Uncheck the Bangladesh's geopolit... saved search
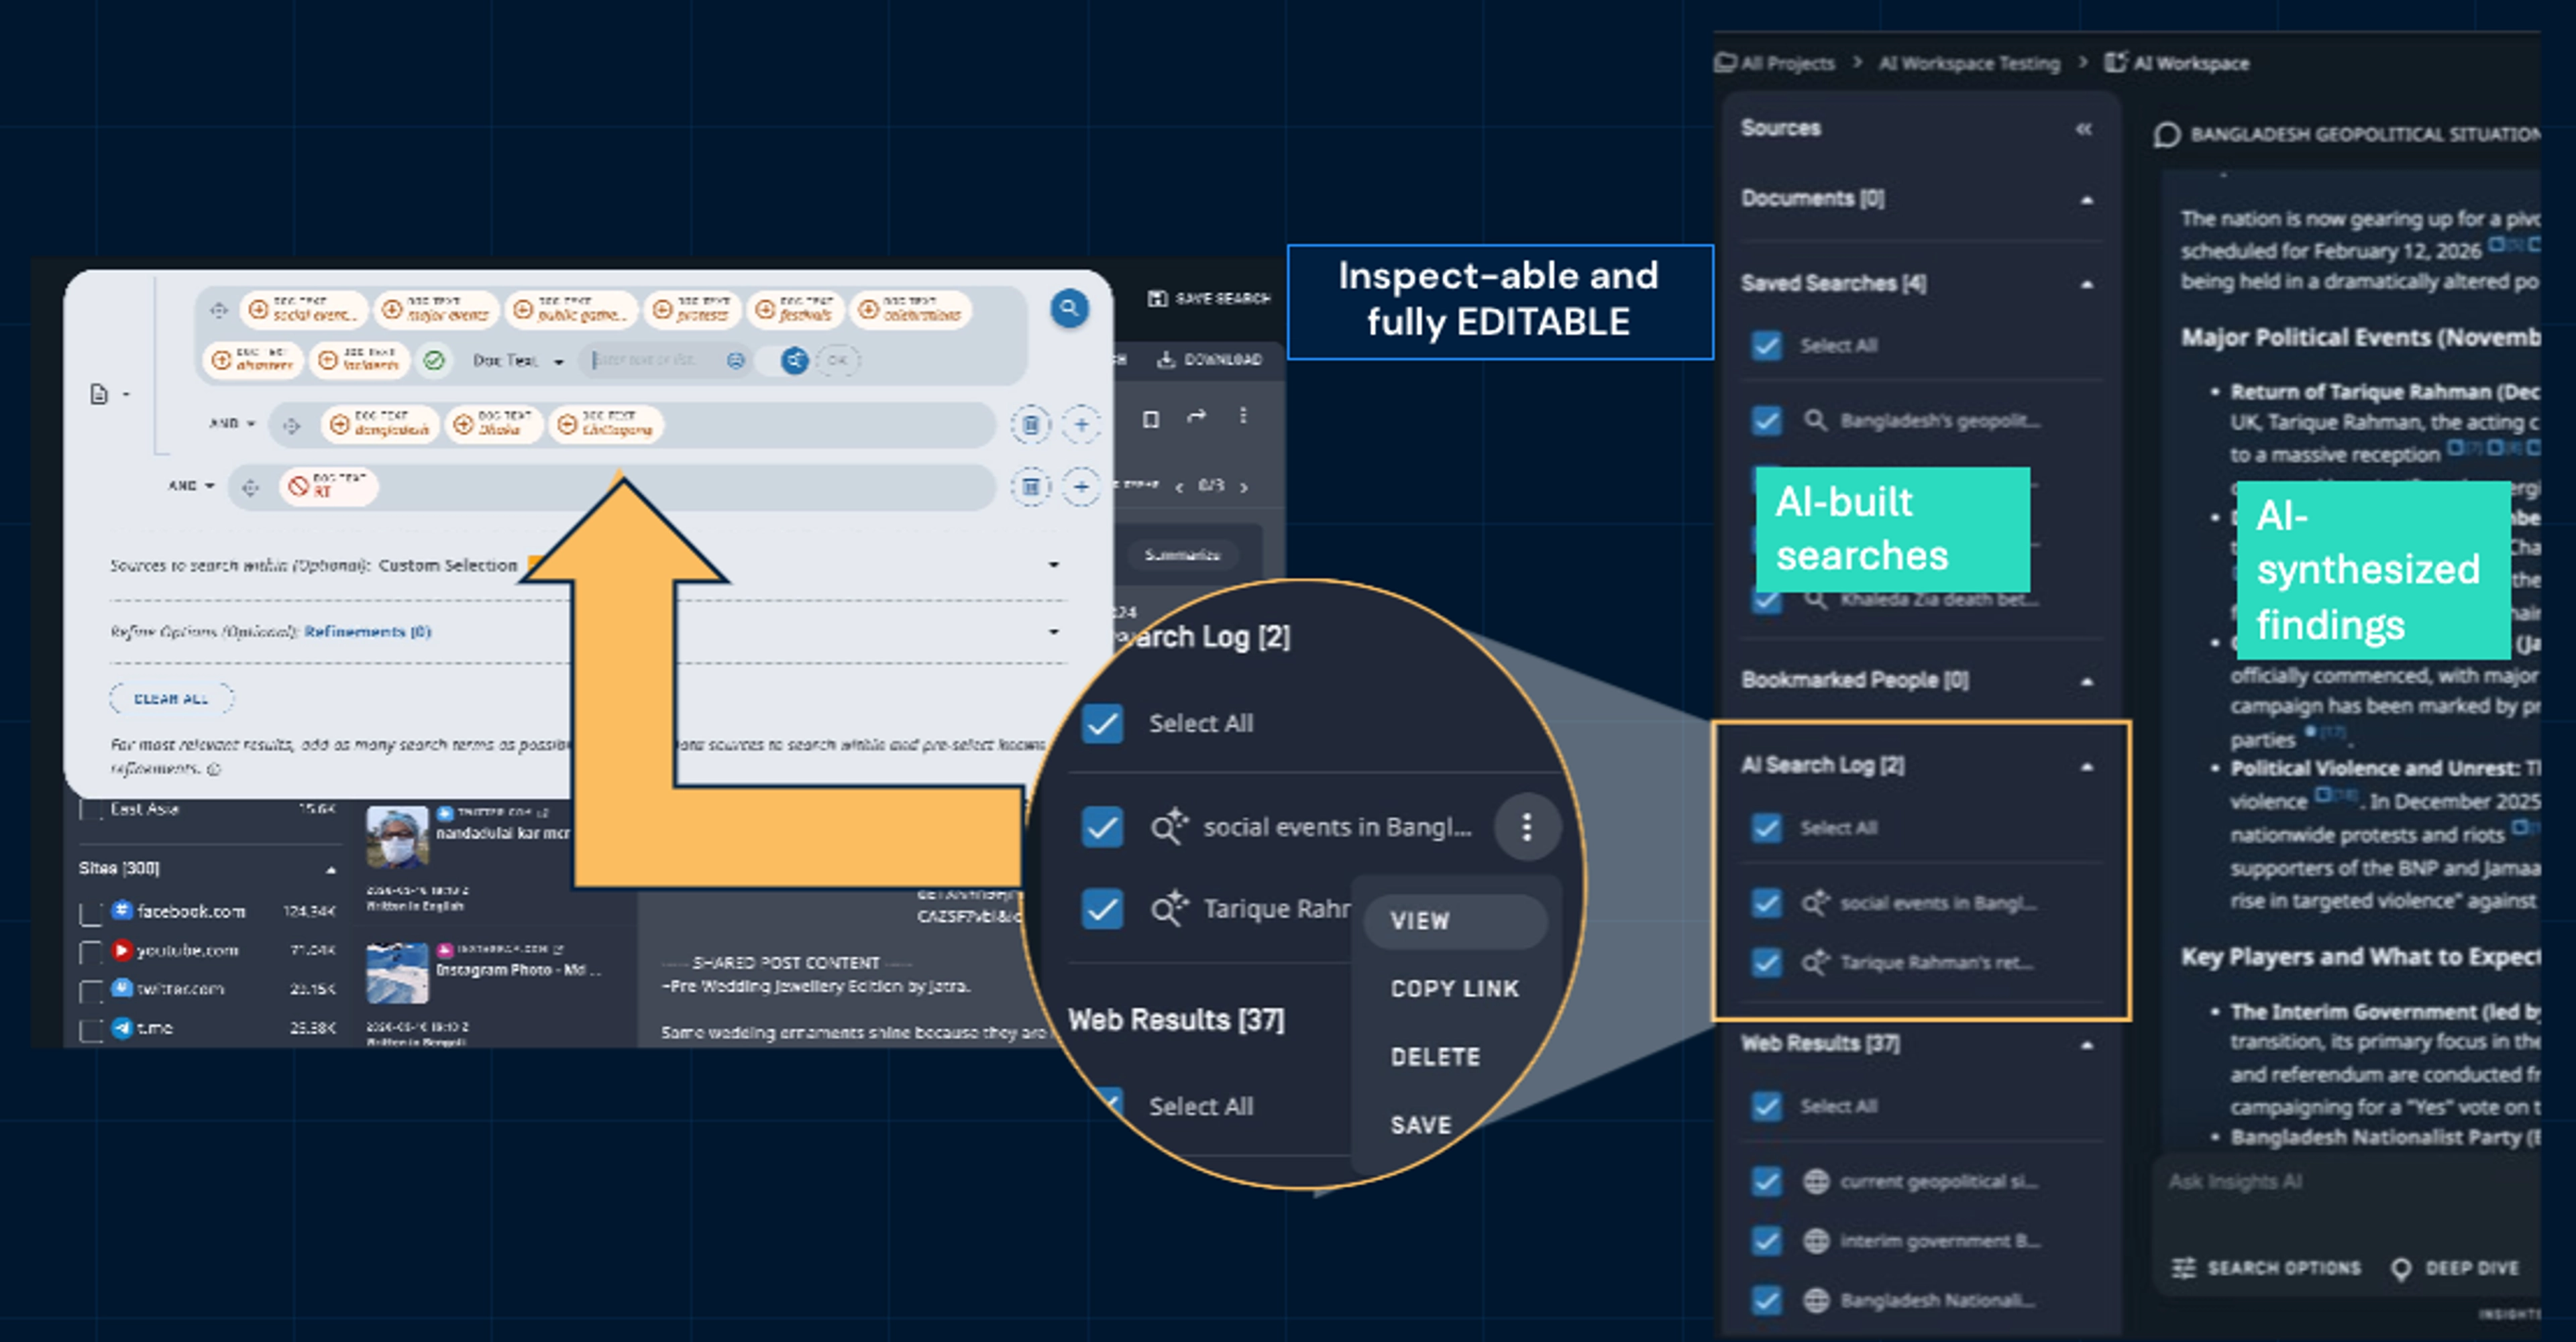Image resolution: width=2576 pixels, height=1342 pixels. (x=1767, y=420)
